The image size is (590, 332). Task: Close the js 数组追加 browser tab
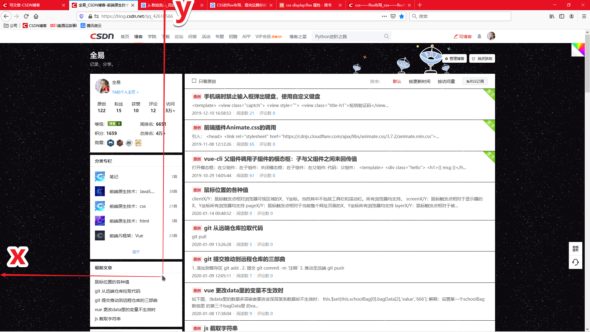coord(202,5)
